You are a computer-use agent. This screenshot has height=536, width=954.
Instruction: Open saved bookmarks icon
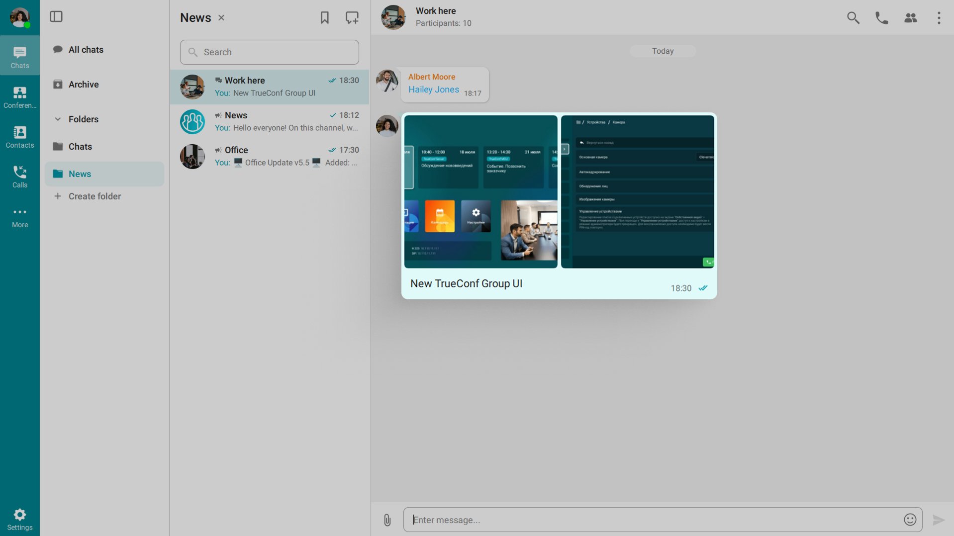(325, 18)
